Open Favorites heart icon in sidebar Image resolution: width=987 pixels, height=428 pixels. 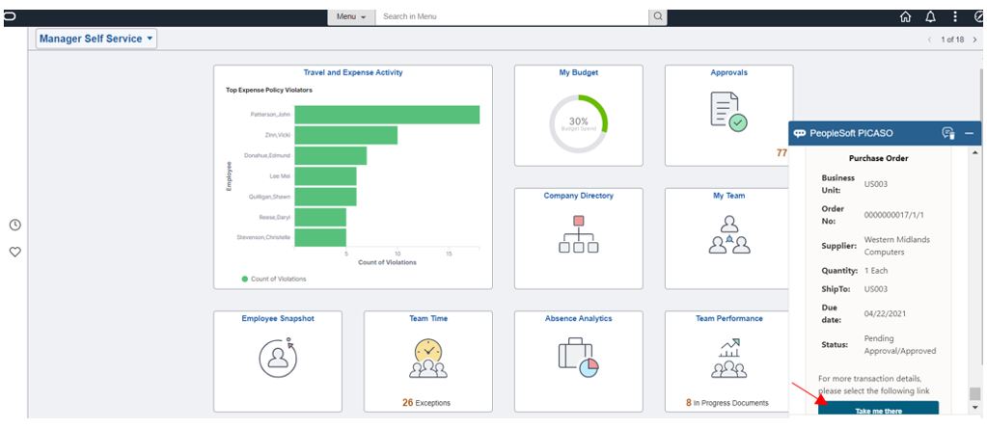[x=15, y=252]
